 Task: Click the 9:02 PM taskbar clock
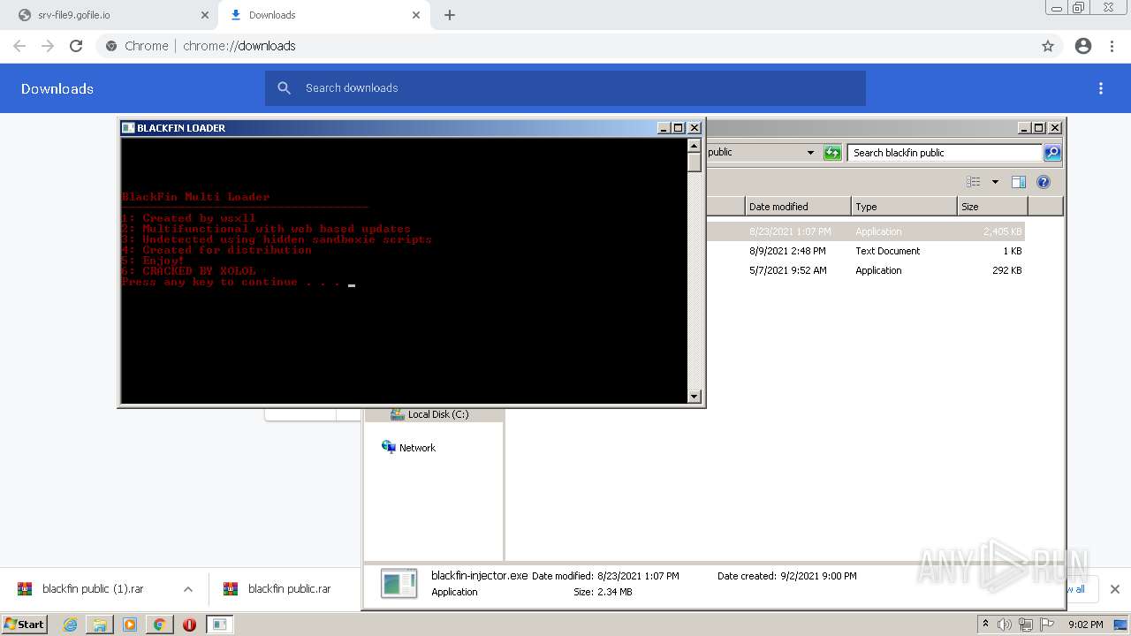(x=1085, y=625)
